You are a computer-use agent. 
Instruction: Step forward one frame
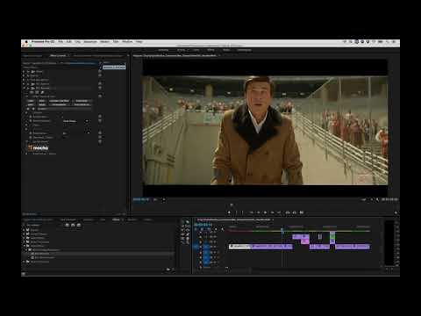pyautogui.click(x=272, y=212)
